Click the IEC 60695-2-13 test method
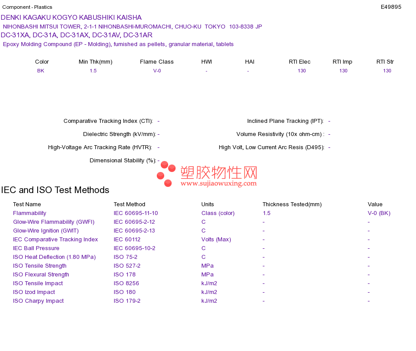416x351 pixels. point(134,230)
